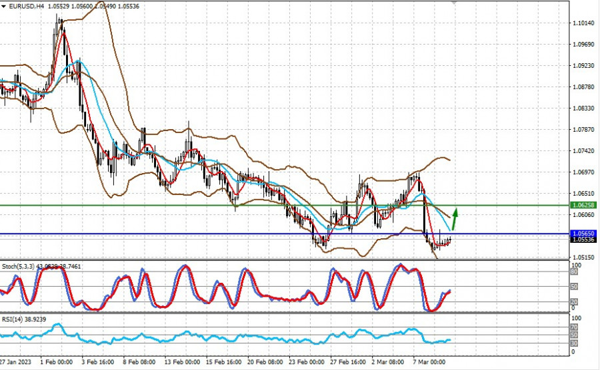Screen dimensions: 600x370
Task: Click the 1.05150 price axis value
Action: pyautogui.click(x=583, y=258)
